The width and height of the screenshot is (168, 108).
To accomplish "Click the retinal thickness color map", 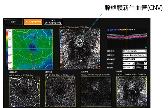I will click(x=32, y=49).
